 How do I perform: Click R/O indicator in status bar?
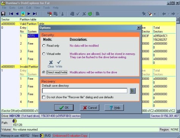[48, 136]
